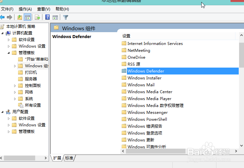Screen dimensions: 244x168
Task: Click the NetMeeting folder icon
Action: click(x=124, y=50)
